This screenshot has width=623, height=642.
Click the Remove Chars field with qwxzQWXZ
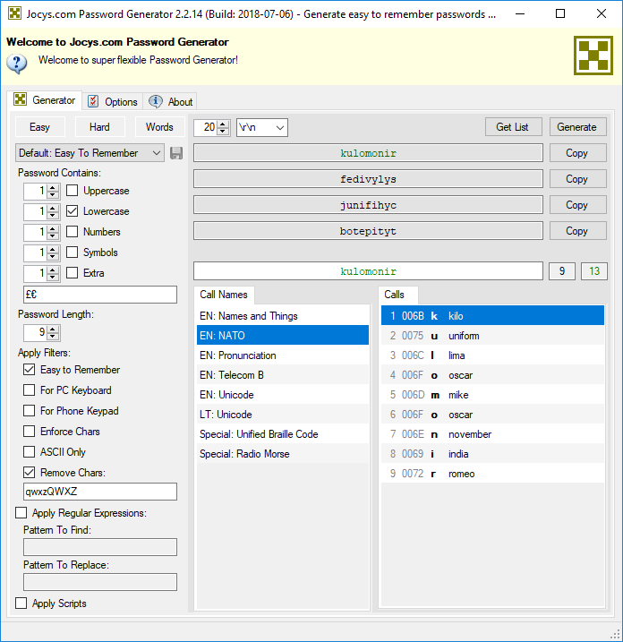coord(100,492)
